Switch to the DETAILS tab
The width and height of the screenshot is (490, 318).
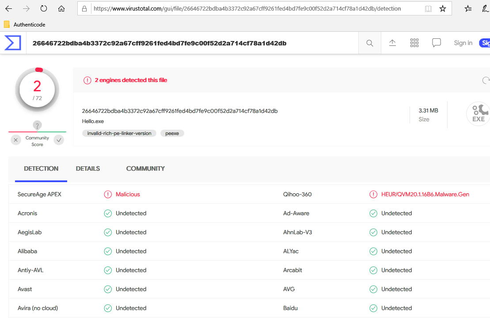point(88,168)
